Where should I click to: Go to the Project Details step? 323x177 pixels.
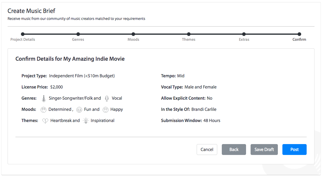pos(23,40)
